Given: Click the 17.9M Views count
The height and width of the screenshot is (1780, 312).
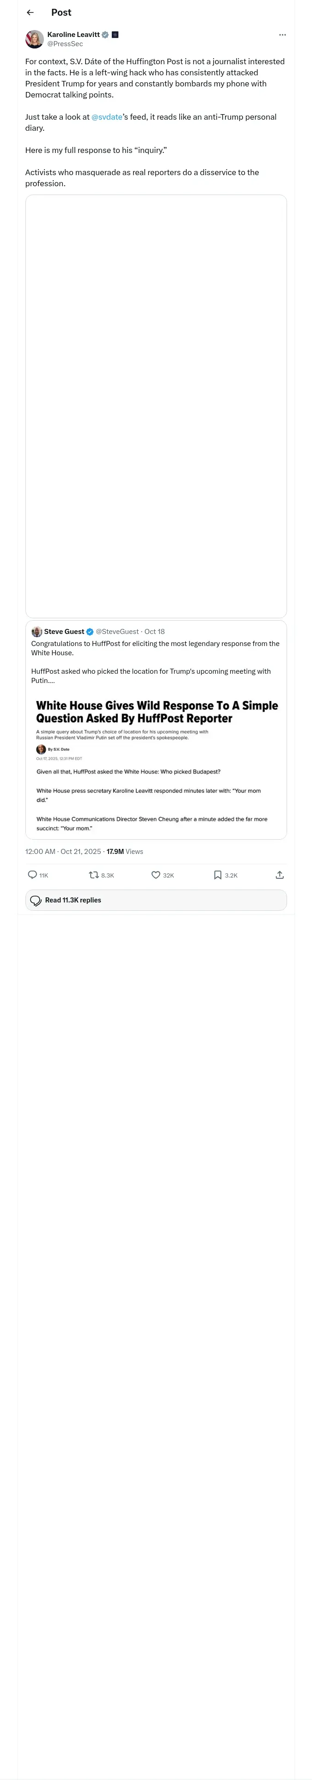Looking at the screenshot, I should (124, 851).
